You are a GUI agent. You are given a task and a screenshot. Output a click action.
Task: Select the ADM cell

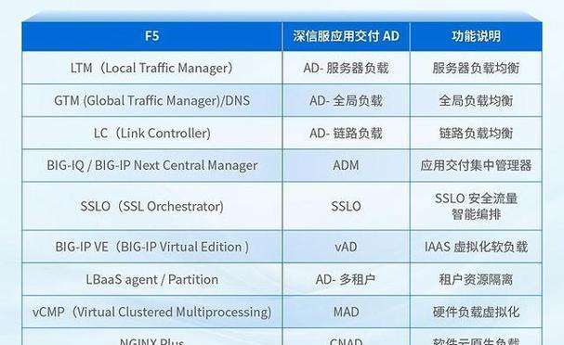point(346,165)
